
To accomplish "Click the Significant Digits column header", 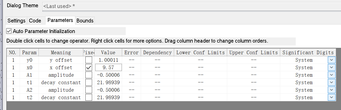I will (x=308, y=52).
